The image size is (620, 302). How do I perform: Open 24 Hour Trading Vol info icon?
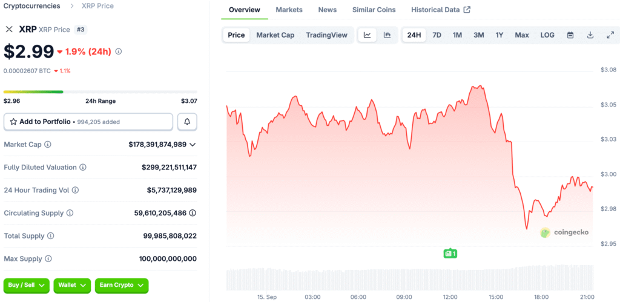click(x=75, y=190)
